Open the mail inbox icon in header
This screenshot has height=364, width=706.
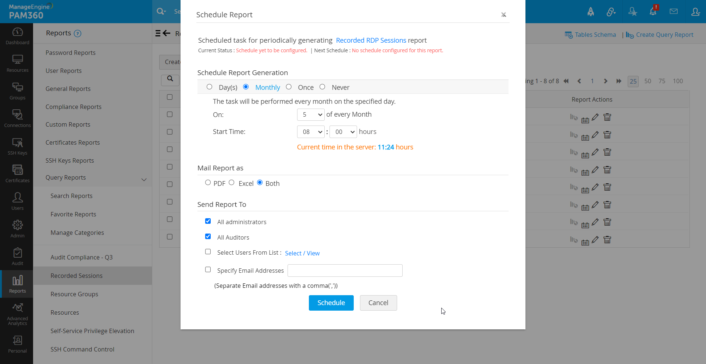[x=674, y=11]
